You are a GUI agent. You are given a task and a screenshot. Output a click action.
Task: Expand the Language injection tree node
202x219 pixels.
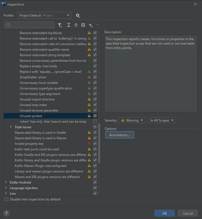click(6, 188)
